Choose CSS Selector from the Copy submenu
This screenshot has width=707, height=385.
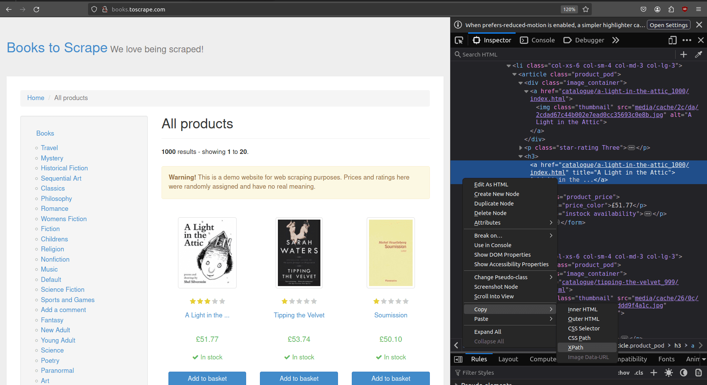(587, 328)
